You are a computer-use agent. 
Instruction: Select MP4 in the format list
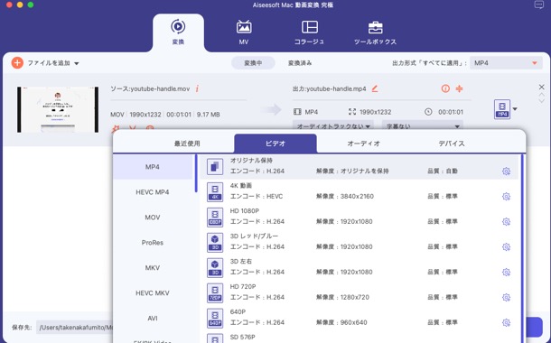coord(153,167)
